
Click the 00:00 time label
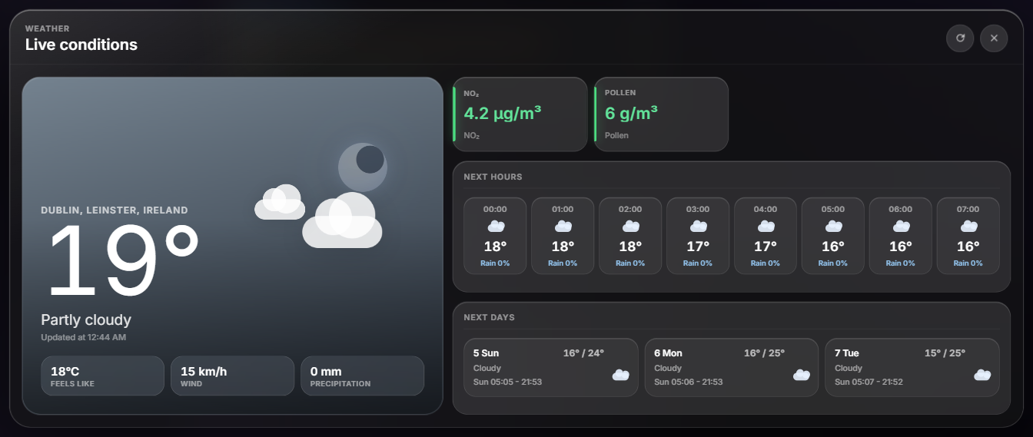coord(495,209)
